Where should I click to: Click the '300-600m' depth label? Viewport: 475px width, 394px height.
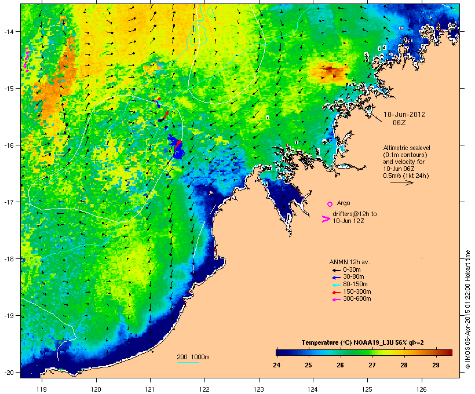tap(357, 299)
